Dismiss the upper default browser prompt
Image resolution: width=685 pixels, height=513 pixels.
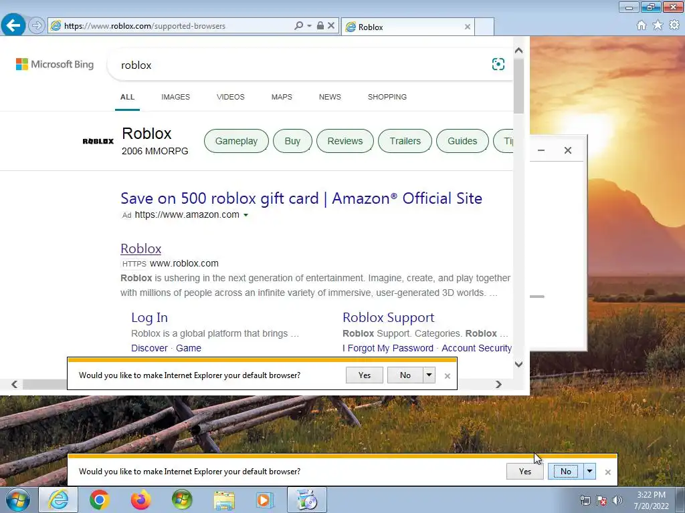[448, 376]
